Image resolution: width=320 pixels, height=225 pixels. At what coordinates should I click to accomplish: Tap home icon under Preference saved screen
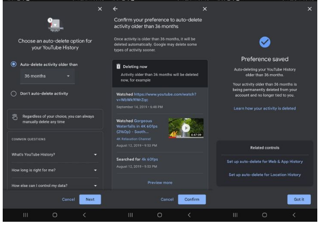[264, 215]
